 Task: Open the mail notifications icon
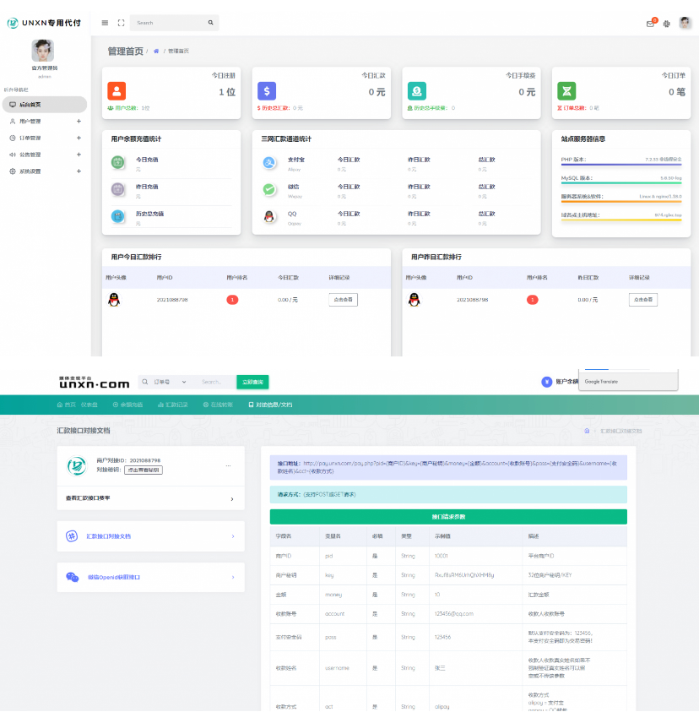[650, 24]
